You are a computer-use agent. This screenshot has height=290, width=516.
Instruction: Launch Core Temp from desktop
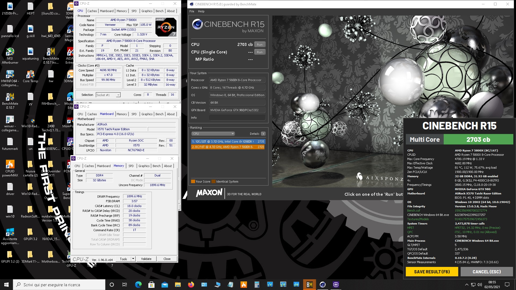[x=30, y=76]
